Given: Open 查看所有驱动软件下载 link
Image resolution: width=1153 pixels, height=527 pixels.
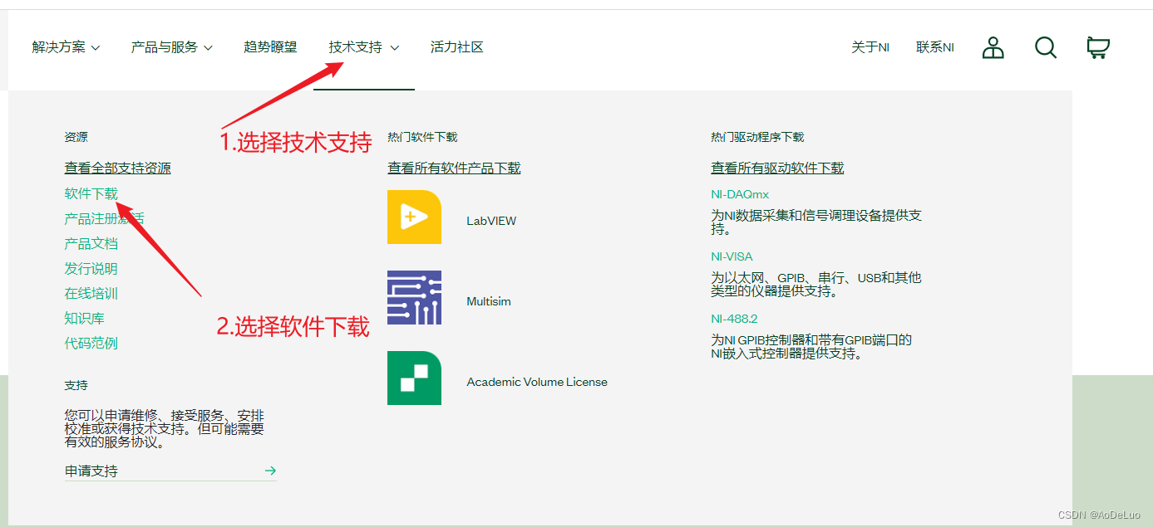Looking at the screenshot, I should pos(777,168).
